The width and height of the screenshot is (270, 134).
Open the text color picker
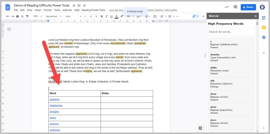tap(117, 16)
